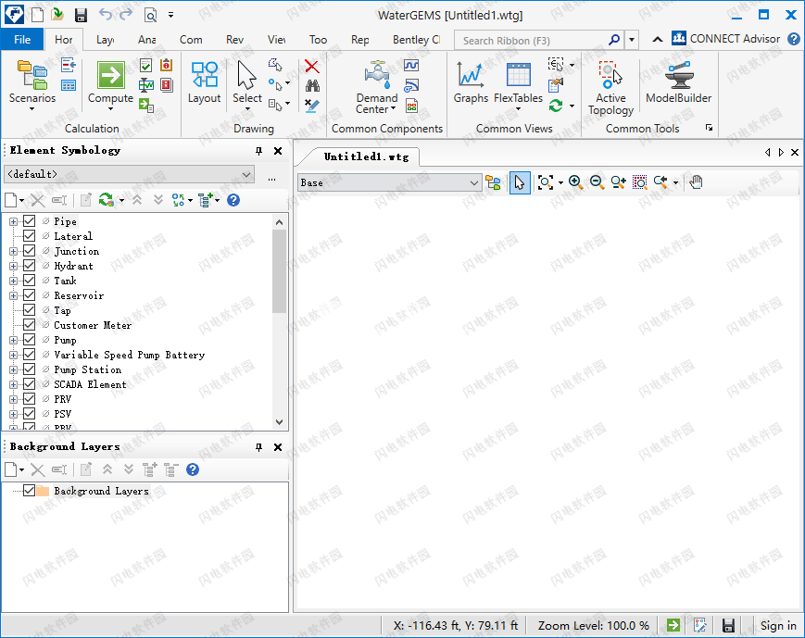Toggle the Tank checkbox
The height and width of the screenshot is (638, 805).
(30, 281)
